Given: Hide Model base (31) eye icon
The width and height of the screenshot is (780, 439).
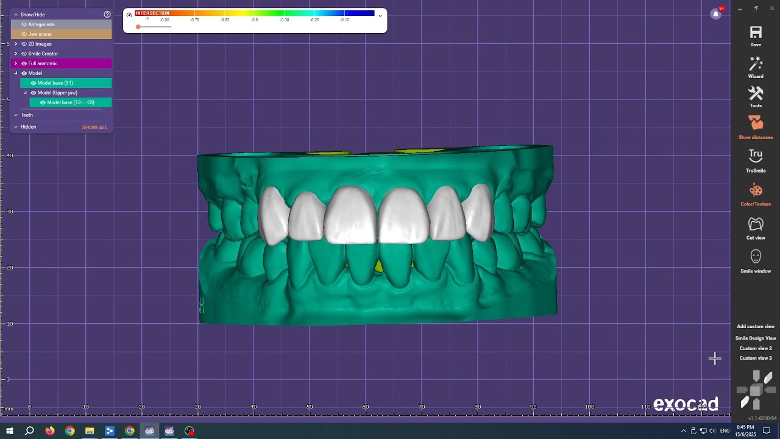Looking at the screenshot, I should click(34, 83).
